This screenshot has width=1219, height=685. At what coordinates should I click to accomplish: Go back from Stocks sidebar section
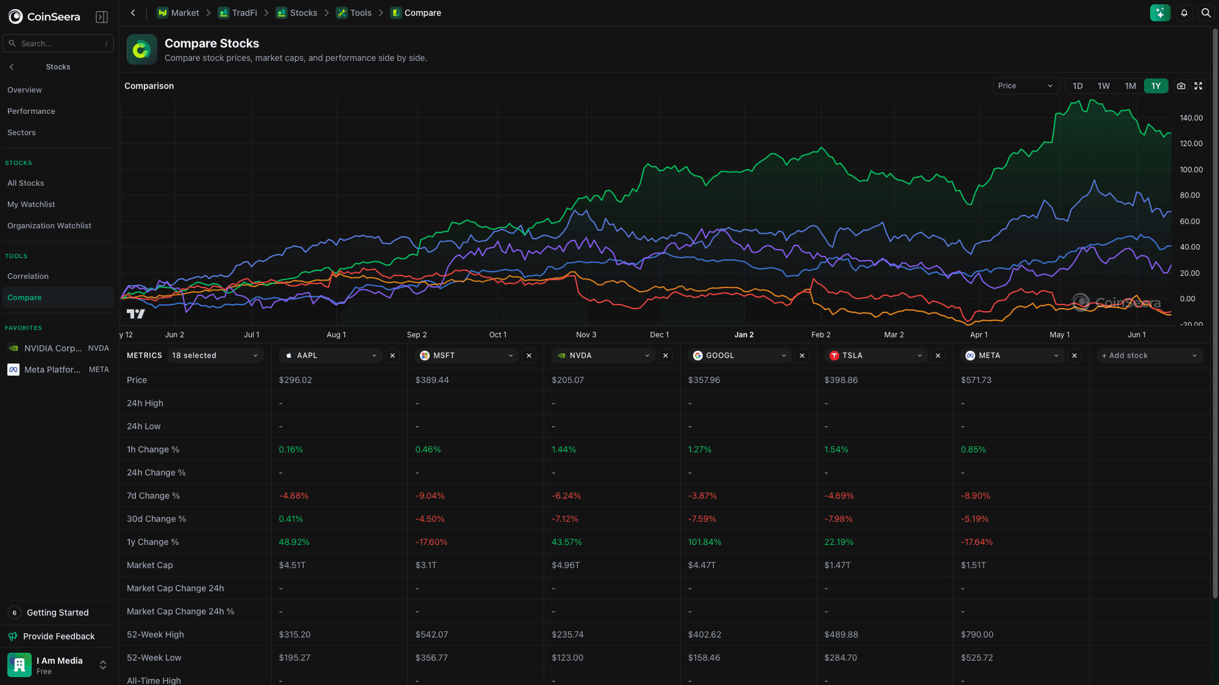[12, 67]
